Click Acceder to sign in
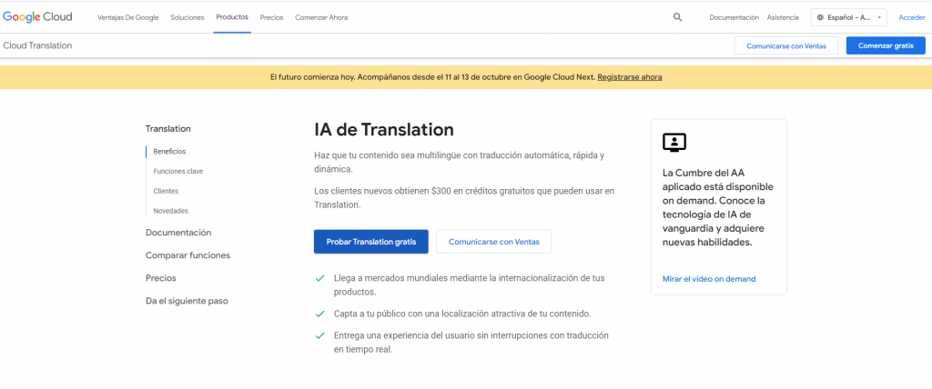This screenshot has height=389, width=932. pyautogui.click(x=911, y=17)
